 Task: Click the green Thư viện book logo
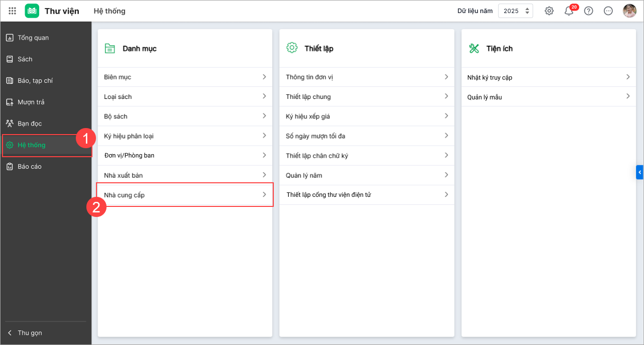(x=32, y=11)
